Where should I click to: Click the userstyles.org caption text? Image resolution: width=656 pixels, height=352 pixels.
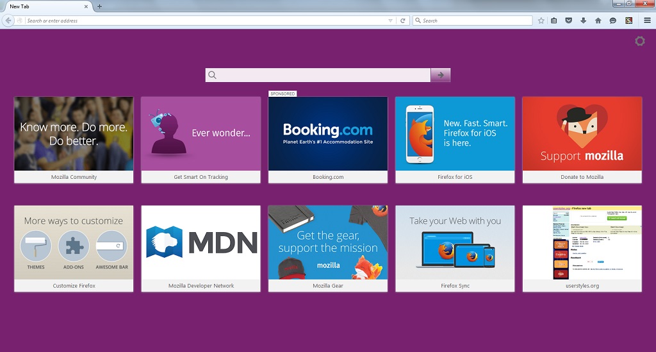coord(582,286)
